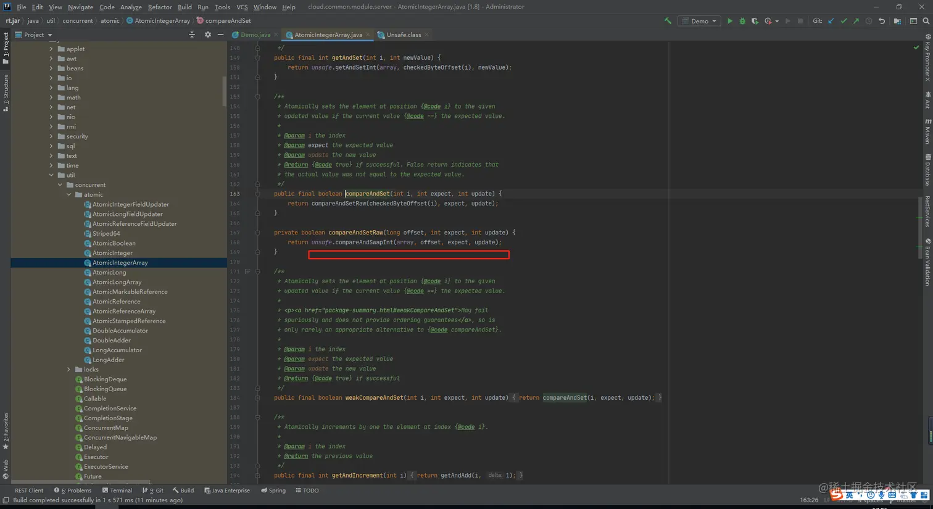Click Git push arrow icon
Viewport: 933px width, 509px height.
click(x=856, y=21)
